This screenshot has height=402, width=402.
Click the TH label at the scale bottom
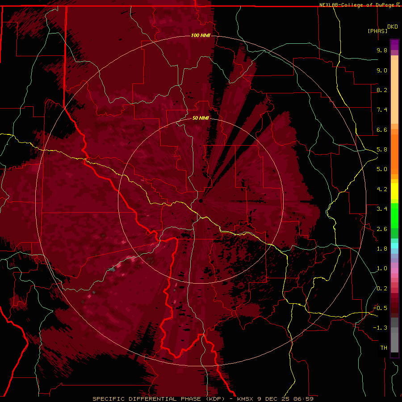coord(384,348)
